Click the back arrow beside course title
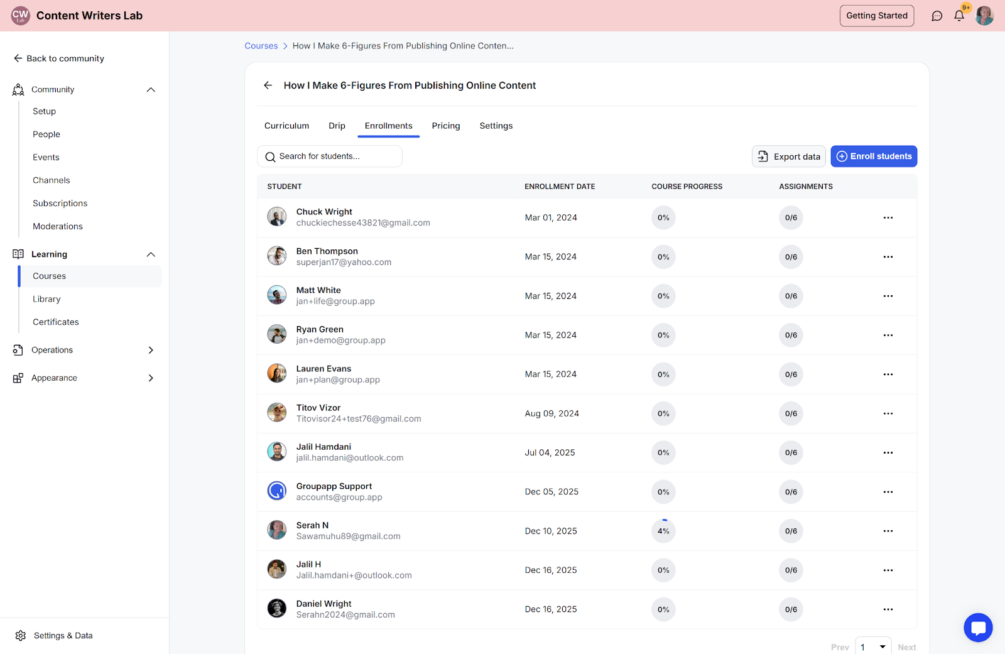 268,85
